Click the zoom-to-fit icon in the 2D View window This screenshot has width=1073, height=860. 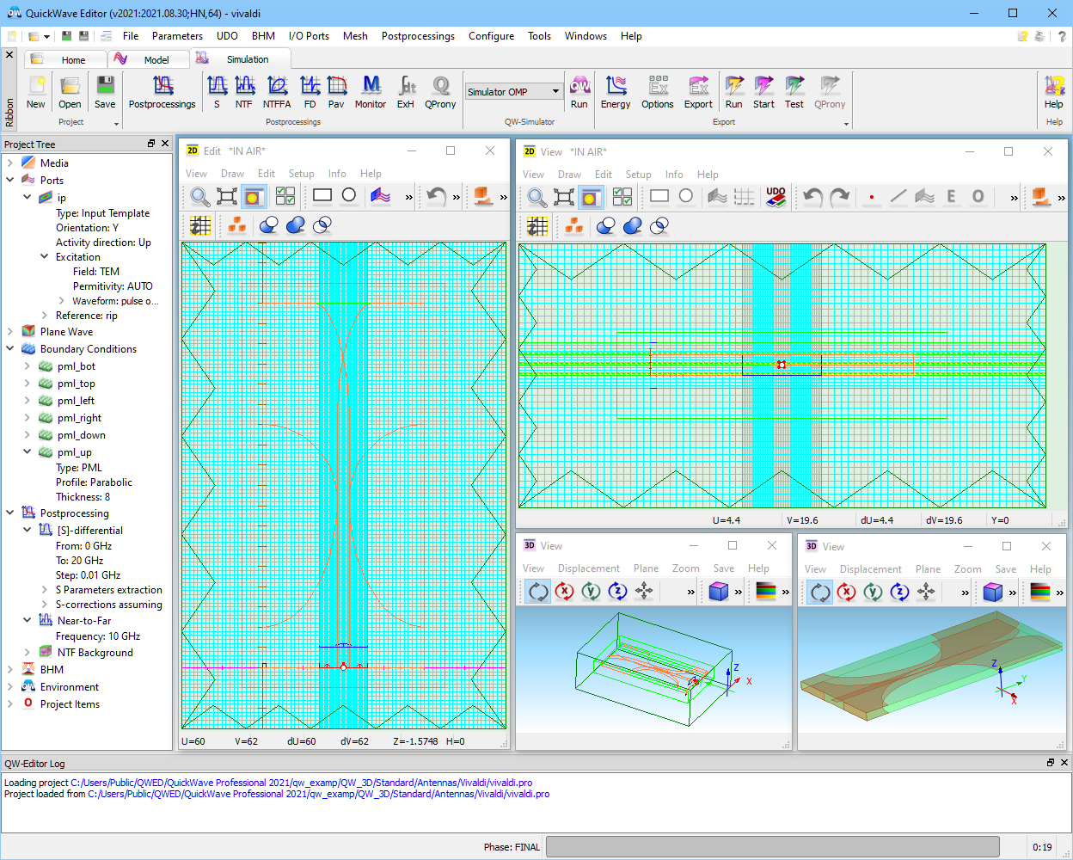pos(563,197)
